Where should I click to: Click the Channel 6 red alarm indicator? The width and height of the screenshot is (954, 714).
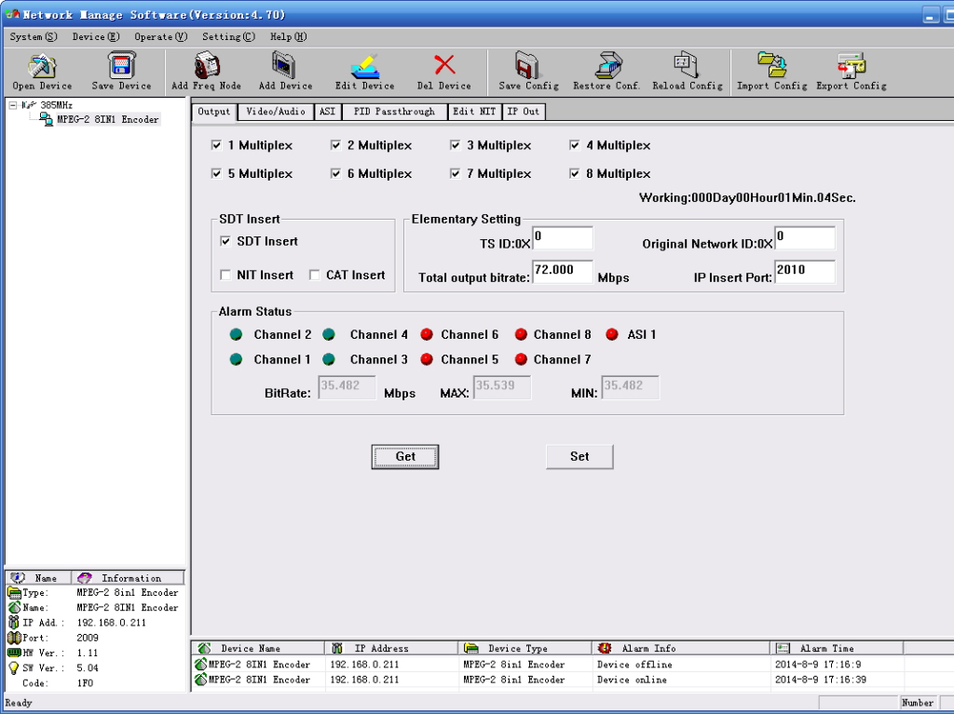pyautogui.click(x=427, y=334)
